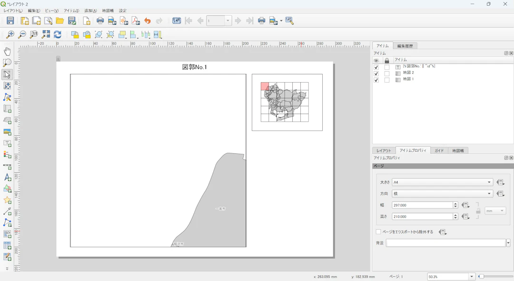
Task: Choose the Add Legend tool
Action: pyautogui.click(x=7, y=155)
